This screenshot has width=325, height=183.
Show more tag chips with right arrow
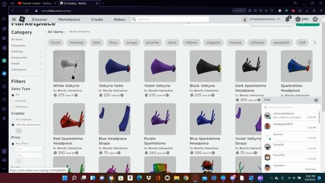(315, 43)
